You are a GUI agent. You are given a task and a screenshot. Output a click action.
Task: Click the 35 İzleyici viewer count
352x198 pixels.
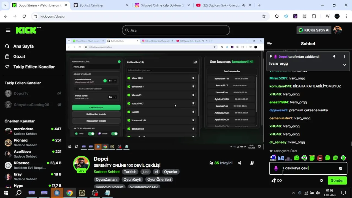tap(221, 163)
